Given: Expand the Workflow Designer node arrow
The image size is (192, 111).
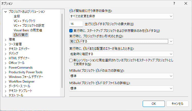Looking at the screenshot, I should pos(6,82).
